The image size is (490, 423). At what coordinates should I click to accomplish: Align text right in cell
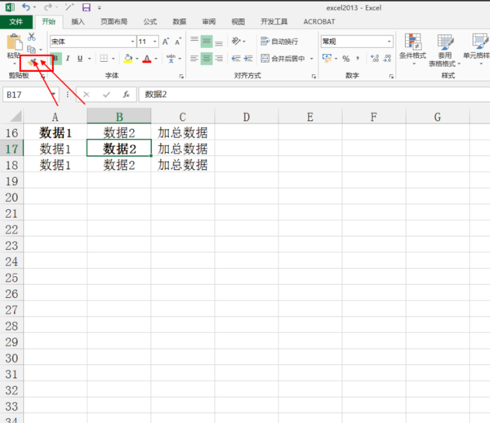pos(219,59)
